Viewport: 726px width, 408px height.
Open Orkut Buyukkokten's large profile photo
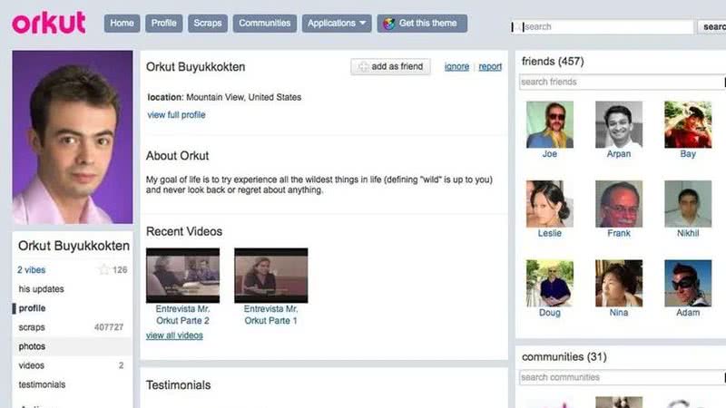click(73, 137)
